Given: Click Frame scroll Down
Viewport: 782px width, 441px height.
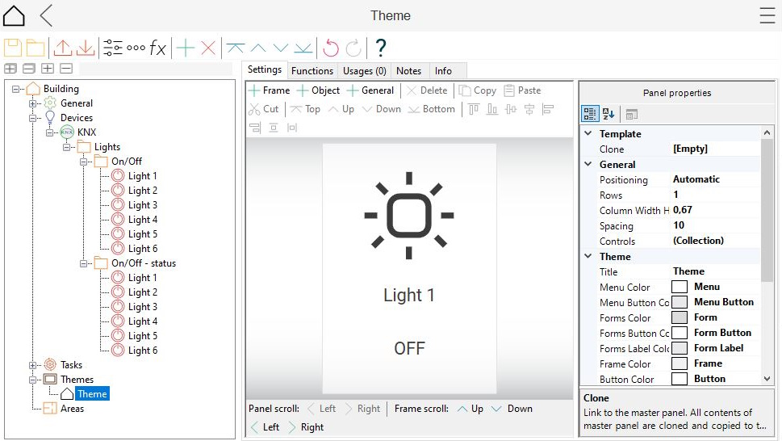Looking at the screenshot, I should click(x=512, y=409).
